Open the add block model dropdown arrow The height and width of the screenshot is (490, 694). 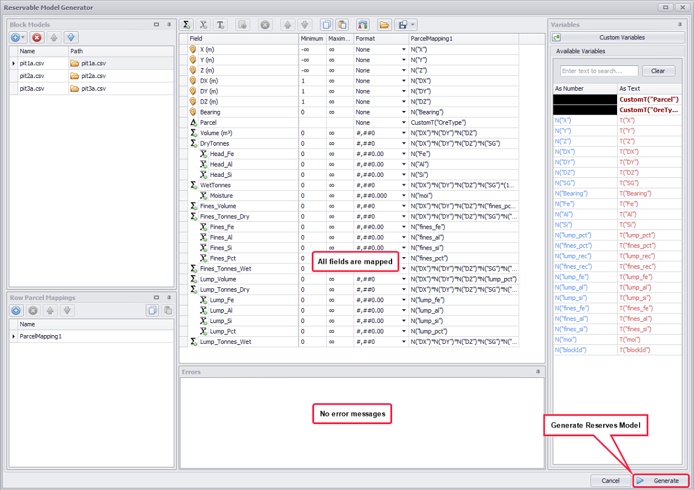pos(23,38)
